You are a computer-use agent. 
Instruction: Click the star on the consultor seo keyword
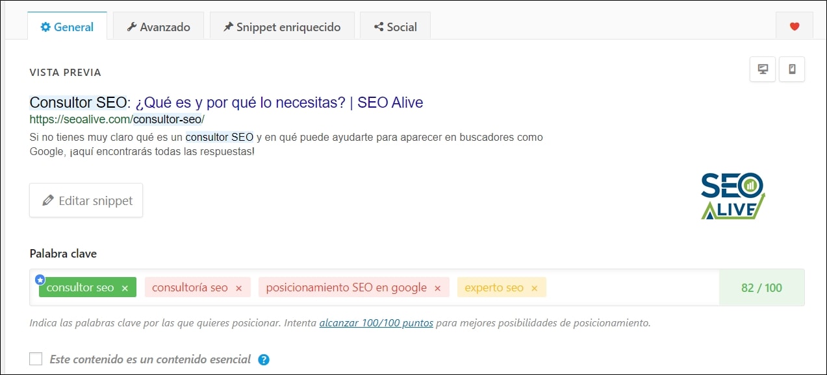tap(40, 279)
